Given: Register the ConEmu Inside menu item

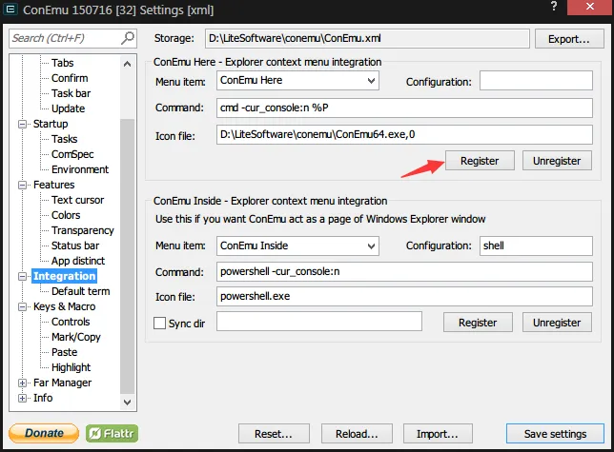Looking at the screenshot, I should tap(478, 323).
